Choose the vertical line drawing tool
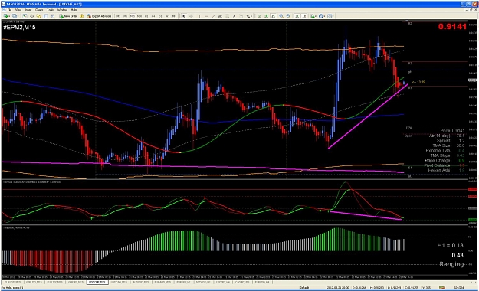This screenshot has width=479, height=291. (x=200, y=16)
